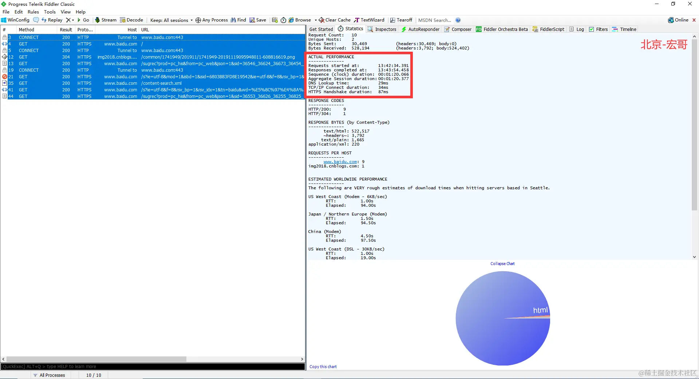Clear the browser cache via Clear Cache

coord(335,20)
